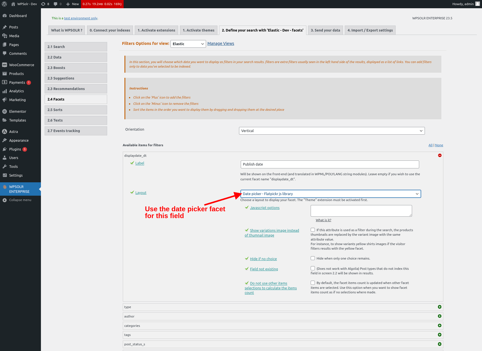
Task: Click the Analytics bar chart icon
Action: pos(5,91)
